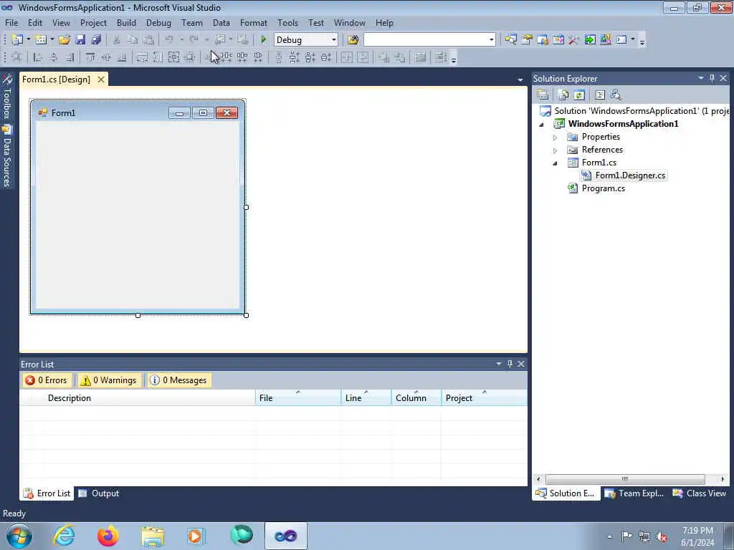Click the Solution Explorer horizontal scrollbar thumb
Screen dimensions: 734x550
(625, 479)
